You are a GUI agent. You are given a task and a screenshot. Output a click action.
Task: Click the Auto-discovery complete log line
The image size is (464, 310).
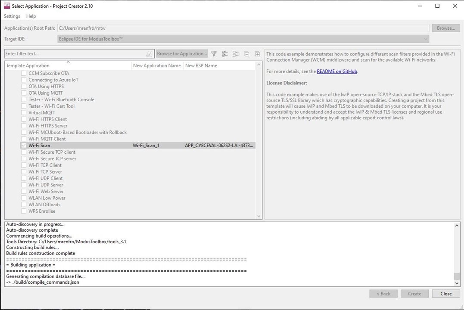click(x=32, y=230)
